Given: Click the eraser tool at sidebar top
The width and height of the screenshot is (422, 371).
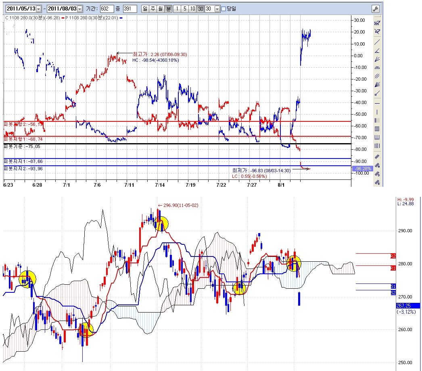Looking at the screenshot, I should [377, 23].
